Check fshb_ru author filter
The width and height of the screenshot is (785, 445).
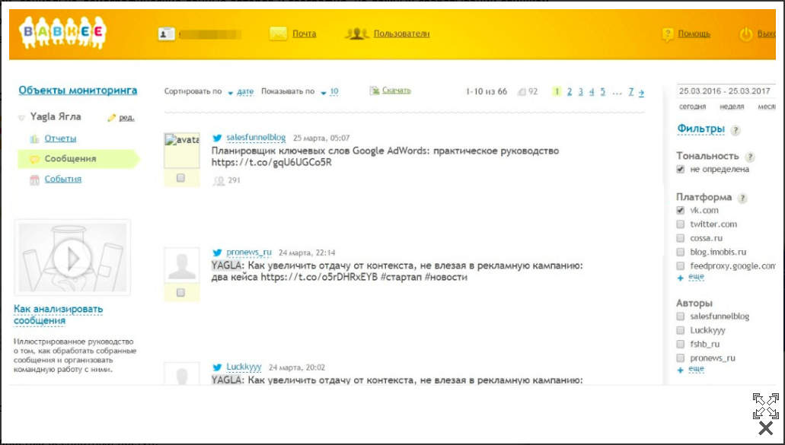[x=681, y=344]
